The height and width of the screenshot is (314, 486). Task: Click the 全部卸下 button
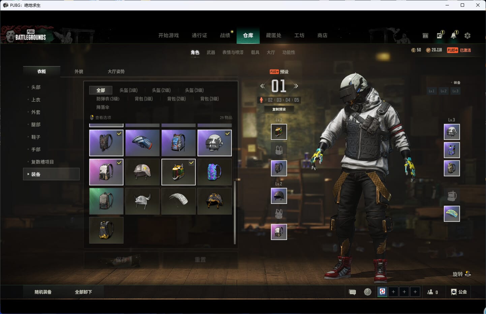(83, 292)
